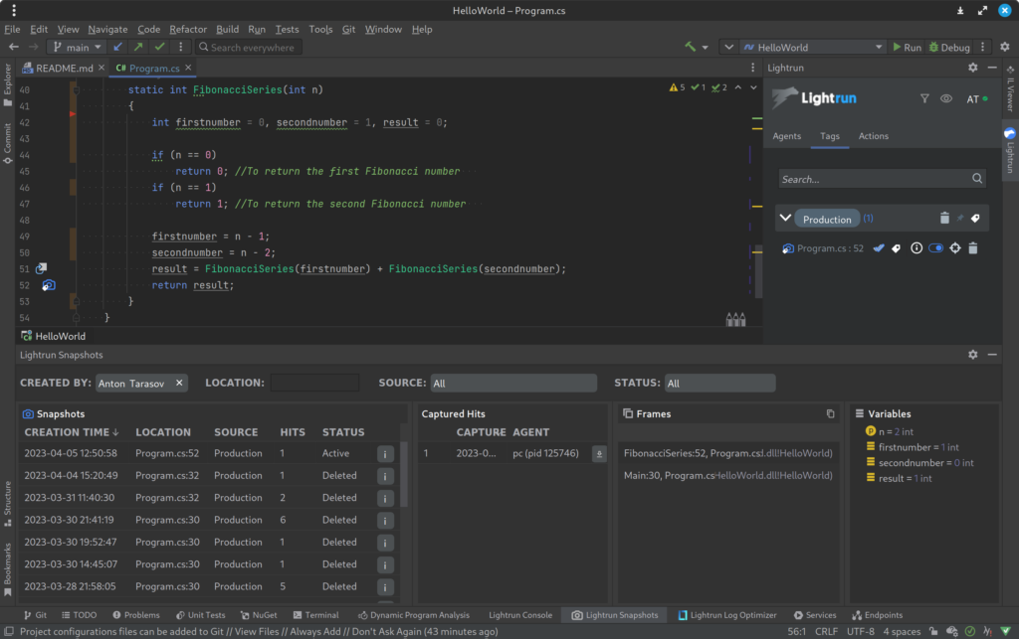
Task: Delete the Production tag using its trash icon
Action: 944,218
